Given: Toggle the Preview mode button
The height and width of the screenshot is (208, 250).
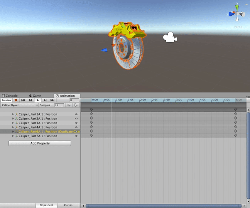Looking at the screenshot, I should pos(6,100).
